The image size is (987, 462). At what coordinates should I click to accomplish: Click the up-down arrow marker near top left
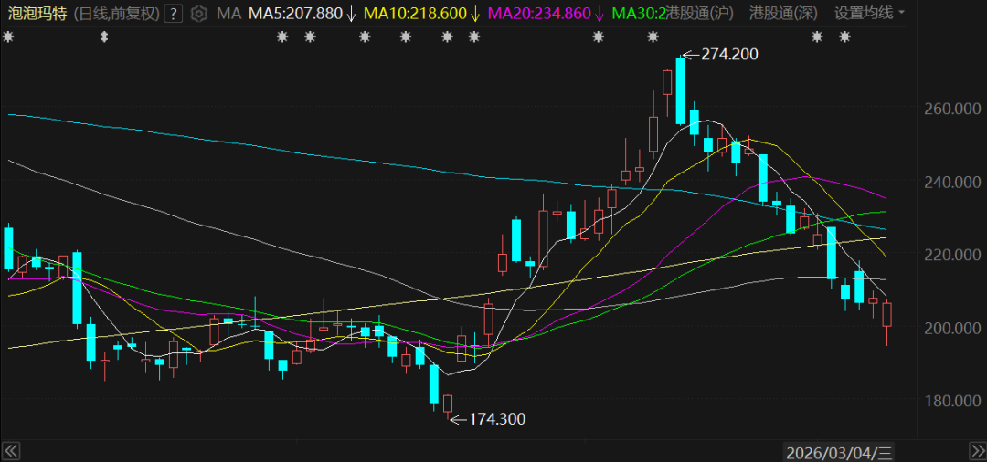104,37
